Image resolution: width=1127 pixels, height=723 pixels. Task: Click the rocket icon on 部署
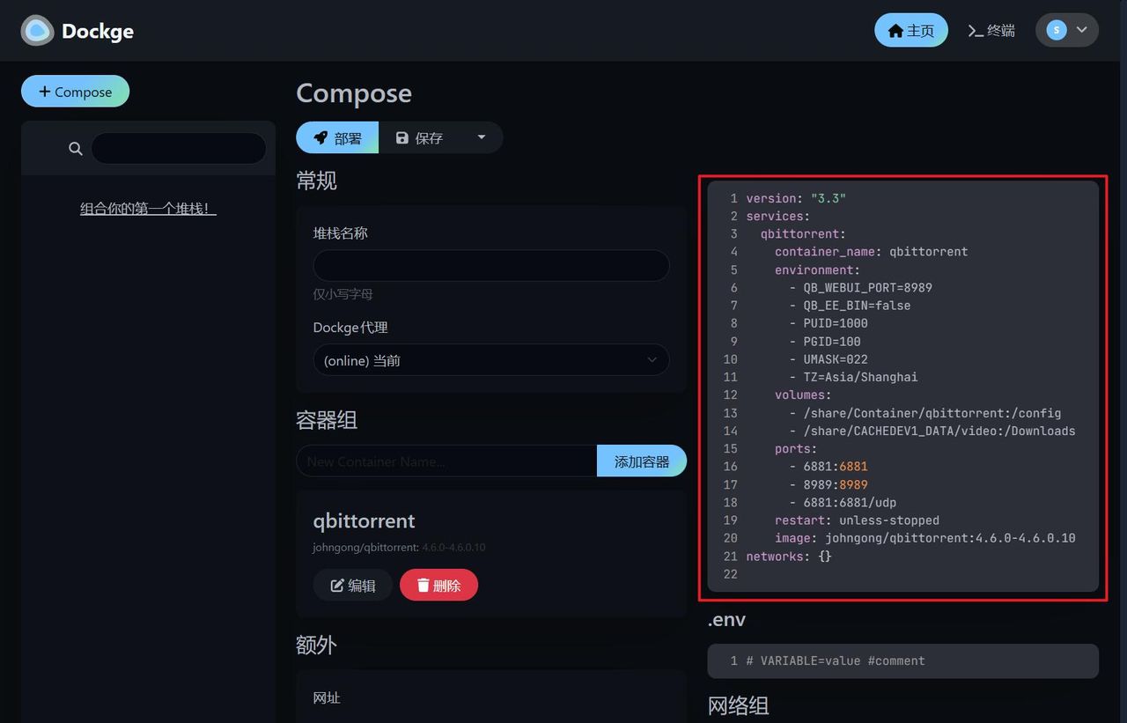[x=320, y=137]
